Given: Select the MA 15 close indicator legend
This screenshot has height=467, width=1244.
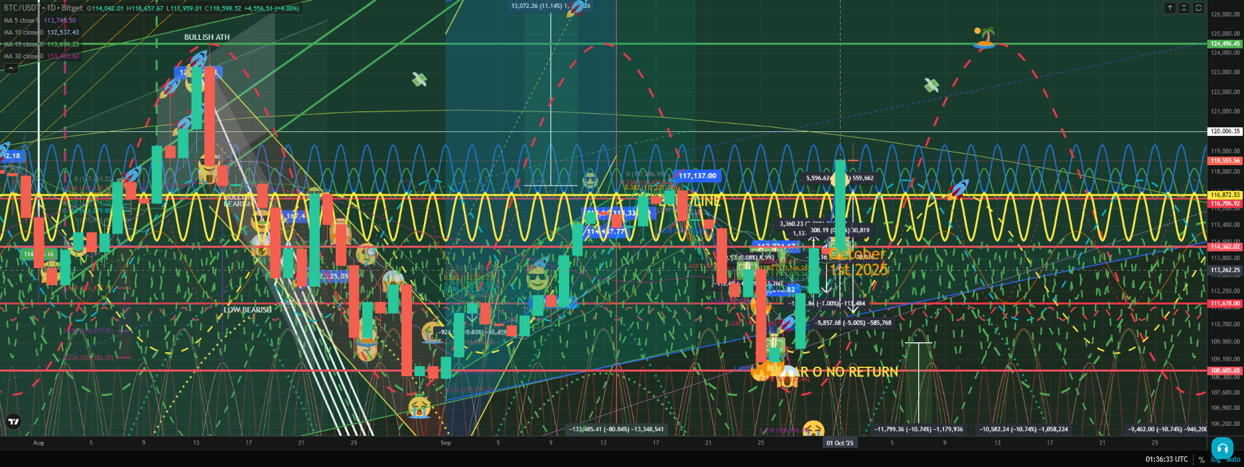Looking at the screenshot, I should [x=41, y=44].
